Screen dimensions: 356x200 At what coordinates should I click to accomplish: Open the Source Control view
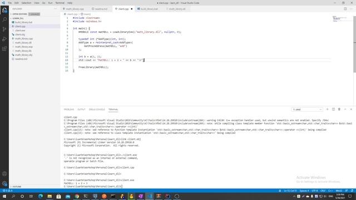click(4, 29)
